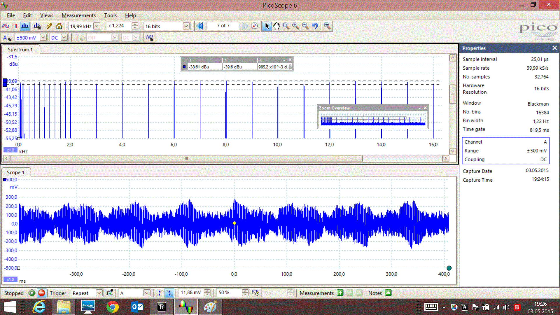The image size is (560, 315).
Task: Open trigger mode Repeat dropdown
Action: click(99, 293)
